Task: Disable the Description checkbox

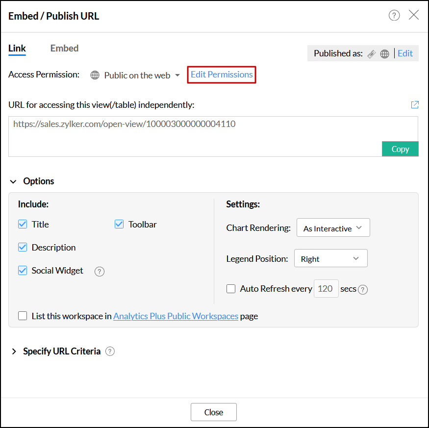Action: click(x=23, y=247)
